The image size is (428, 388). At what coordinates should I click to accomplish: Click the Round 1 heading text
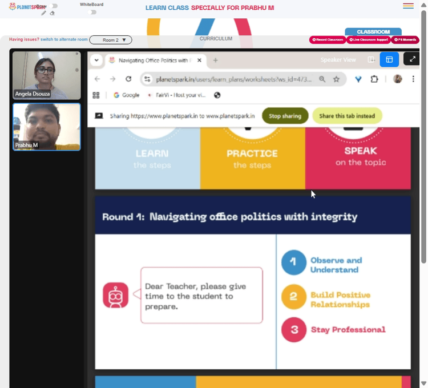pyautogui.click(x=229, y=217)
